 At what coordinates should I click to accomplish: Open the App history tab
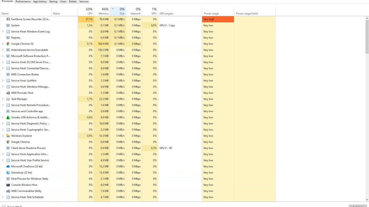pos(40,1)
